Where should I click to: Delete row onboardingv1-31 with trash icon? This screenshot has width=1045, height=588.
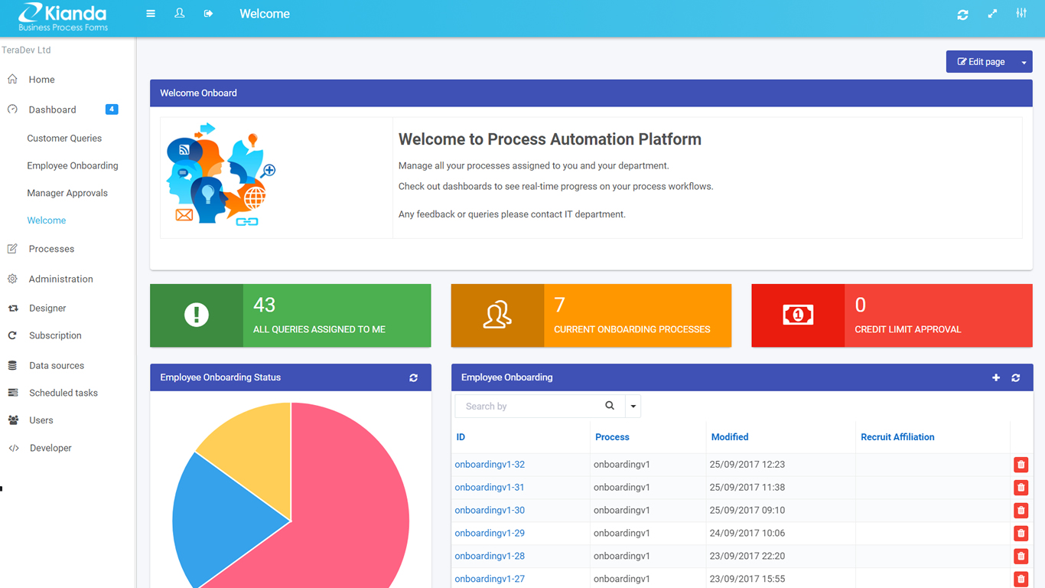[1021, 488]
